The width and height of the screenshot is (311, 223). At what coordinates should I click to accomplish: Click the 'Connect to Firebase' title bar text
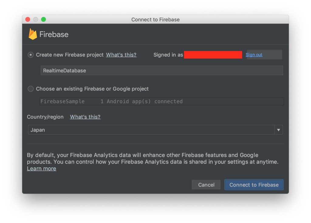155,19
